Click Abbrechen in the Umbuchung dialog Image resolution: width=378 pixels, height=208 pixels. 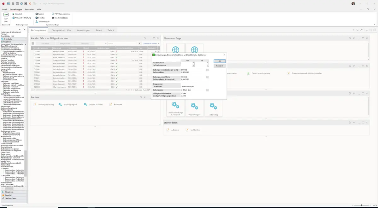[x=219, y=66]
